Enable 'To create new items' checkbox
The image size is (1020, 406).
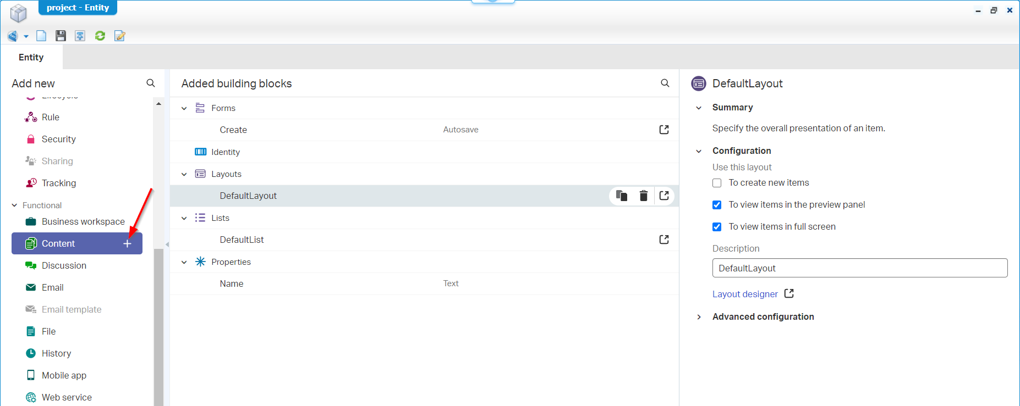pyautogui.click(x=717, y=183)
